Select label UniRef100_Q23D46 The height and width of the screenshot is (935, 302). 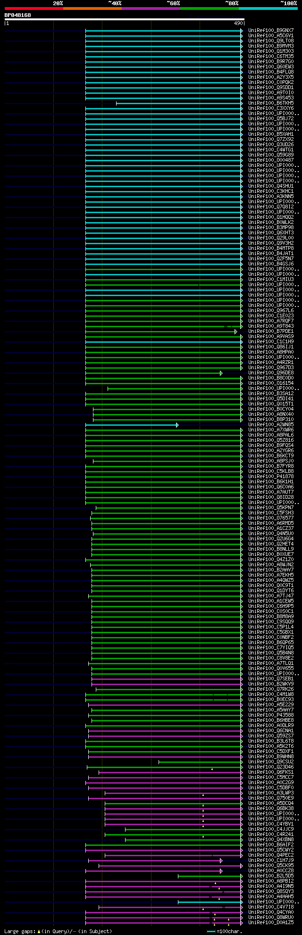271,767
